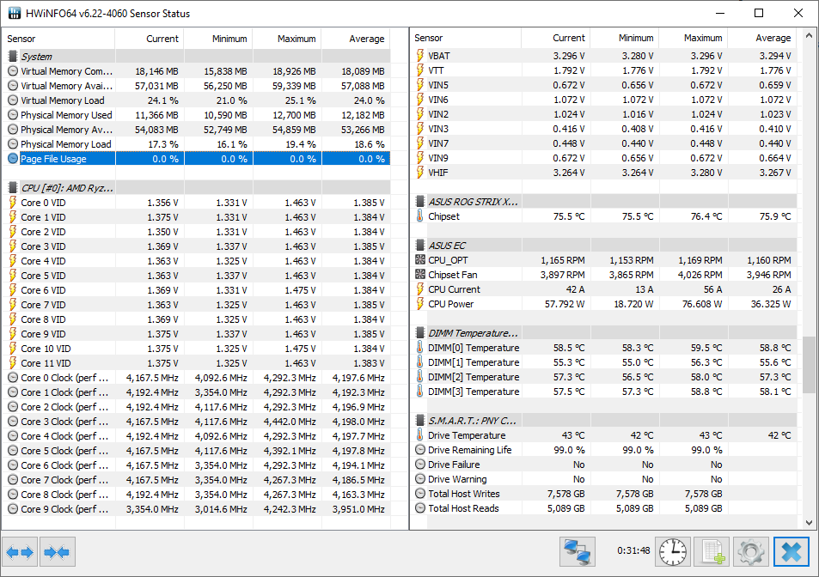Click the chip icon beside CPU [#0] header
819x577 pixels.
13,188
